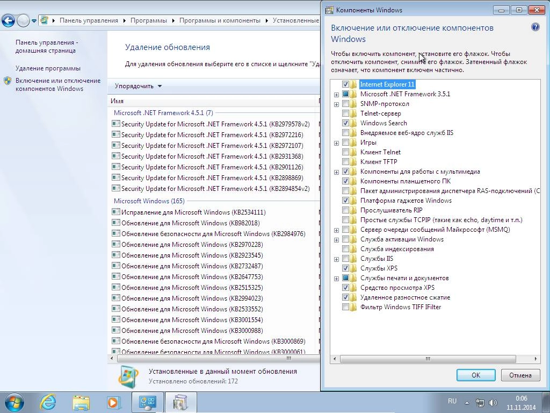
Task: Uncheck the Internet Explorer 11 checkbox
Action: (345, 84)
